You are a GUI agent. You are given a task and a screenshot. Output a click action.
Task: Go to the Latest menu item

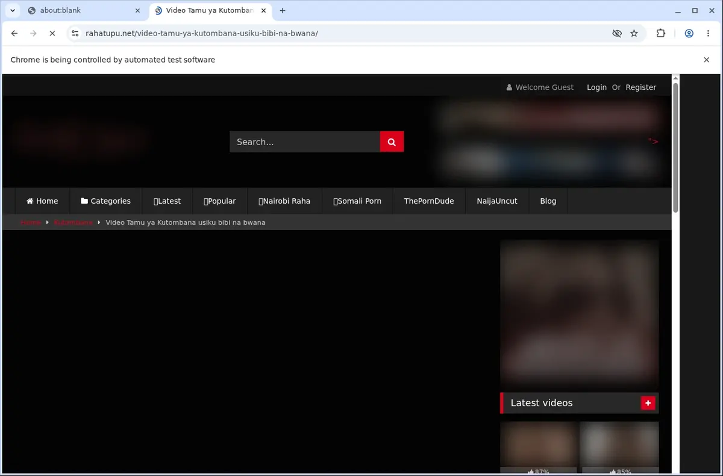pyautogui.click(x=167, y=201)
